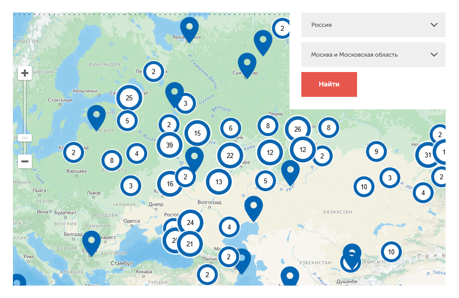Select the cluster marker labeled 31
The height and width of the screenshot is (298, 459).
point(428,155)
